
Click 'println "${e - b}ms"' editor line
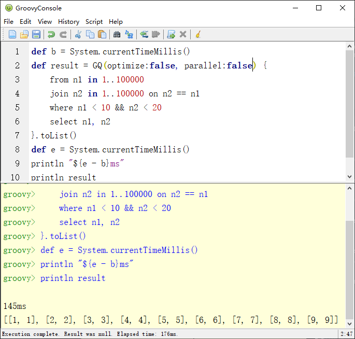pyautogui.click(x=77, y=163)
